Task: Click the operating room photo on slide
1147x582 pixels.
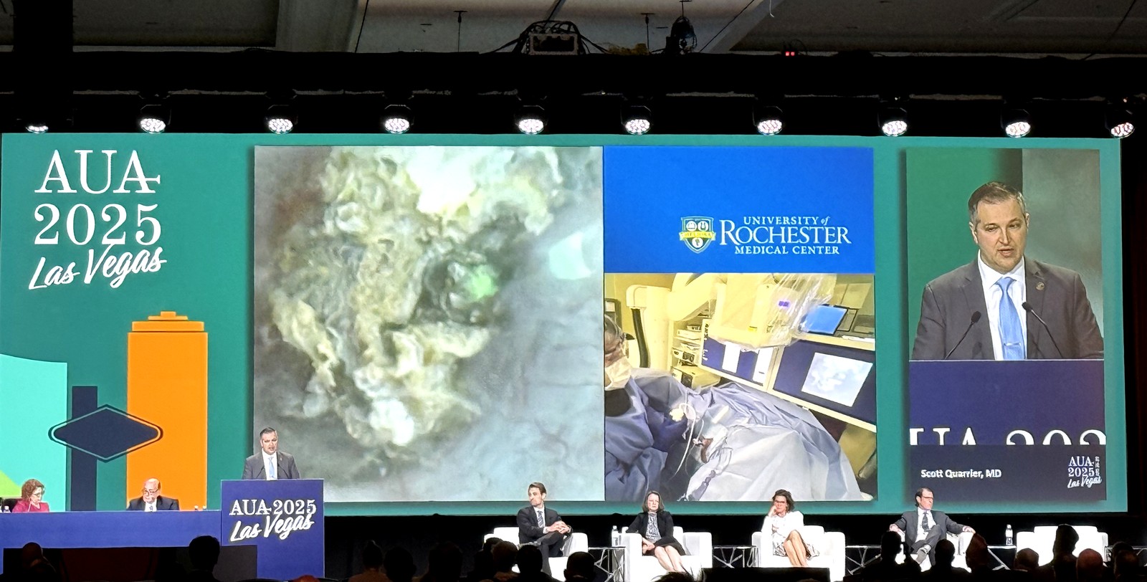Action: pos(740,386)
